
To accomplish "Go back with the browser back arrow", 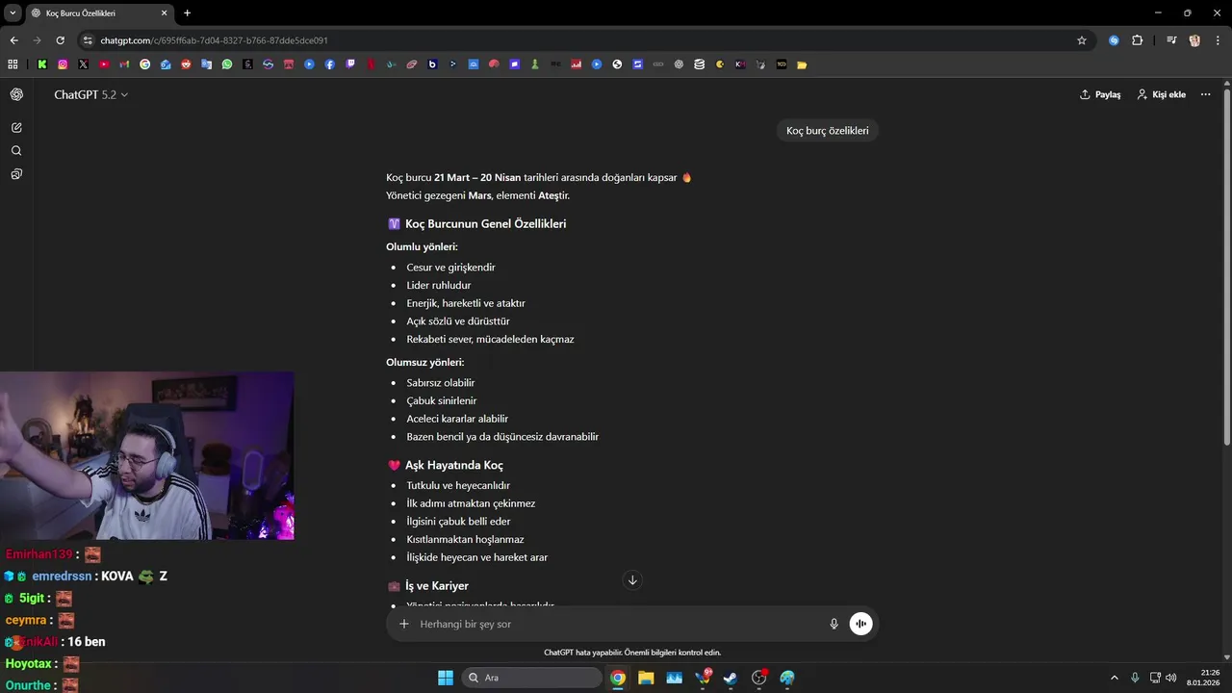I will [13, 40].
